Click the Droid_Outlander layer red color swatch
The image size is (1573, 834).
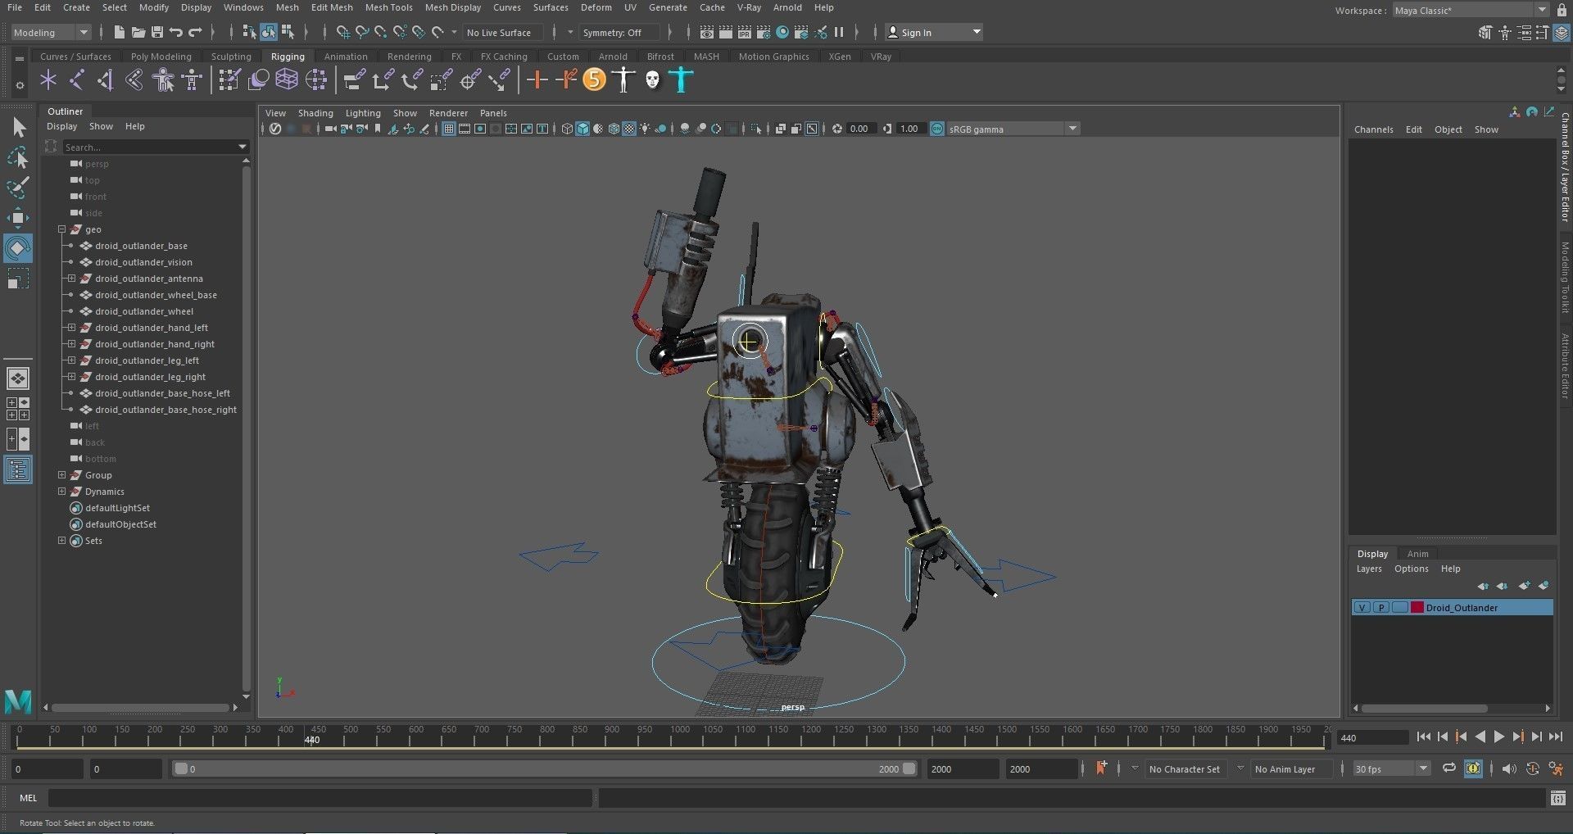pyautogui.click(x=1417, y=607)
